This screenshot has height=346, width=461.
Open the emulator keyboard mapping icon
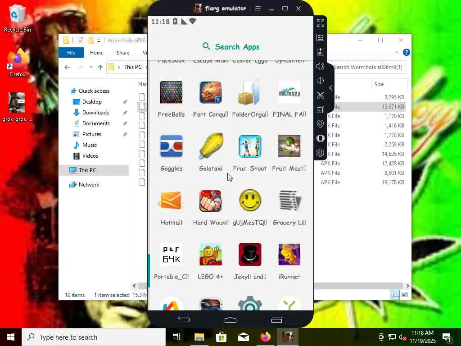(320, 37)
